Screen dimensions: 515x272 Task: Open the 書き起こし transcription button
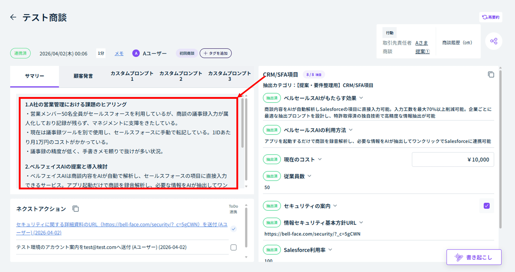click(474, 257)
